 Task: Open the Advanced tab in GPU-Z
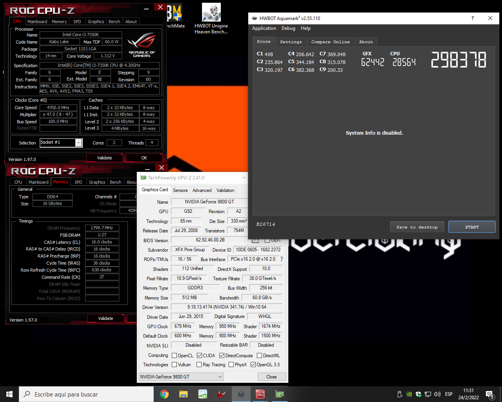(x=202, y=190)
